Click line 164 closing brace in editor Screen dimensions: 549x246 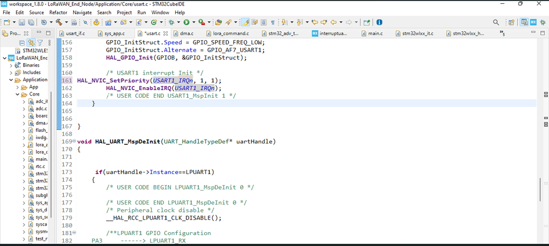coord(93,103)
